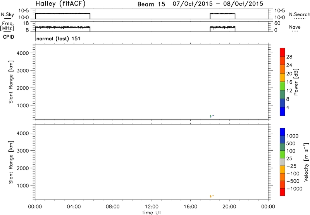Click the '04:00' time tick label
Viewport: 310px width, 215px height.
[x=74, y=207]
